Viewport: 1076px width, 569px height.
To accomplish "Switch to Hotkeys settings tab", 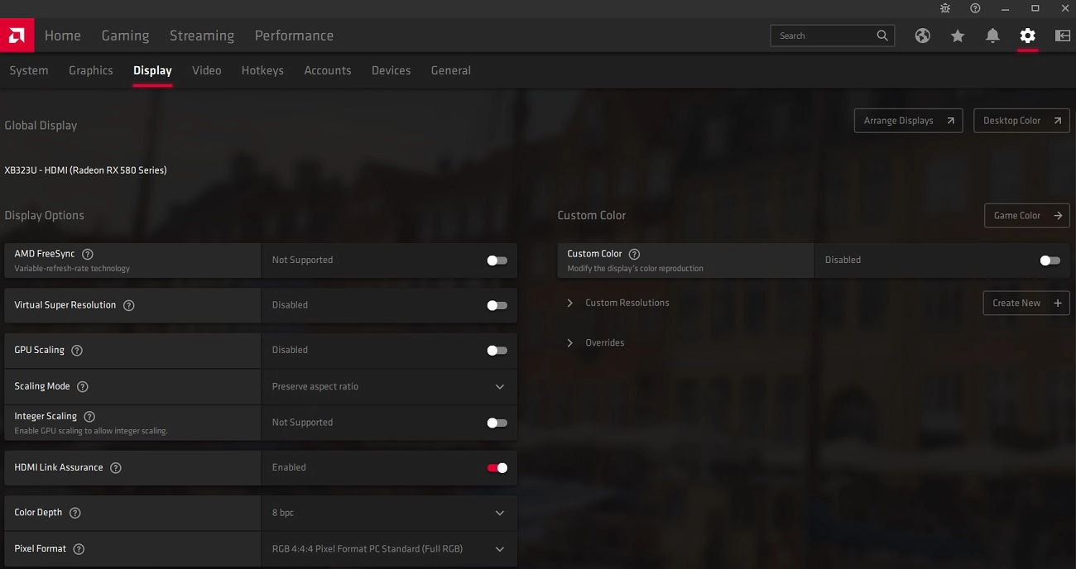I will tap(262, 70).
